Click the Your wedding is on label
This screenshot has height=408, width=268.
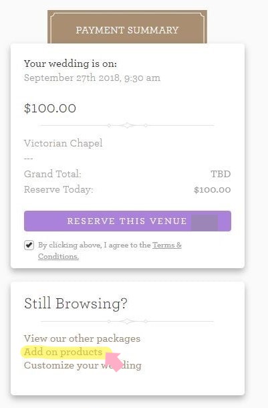point(70,64)
